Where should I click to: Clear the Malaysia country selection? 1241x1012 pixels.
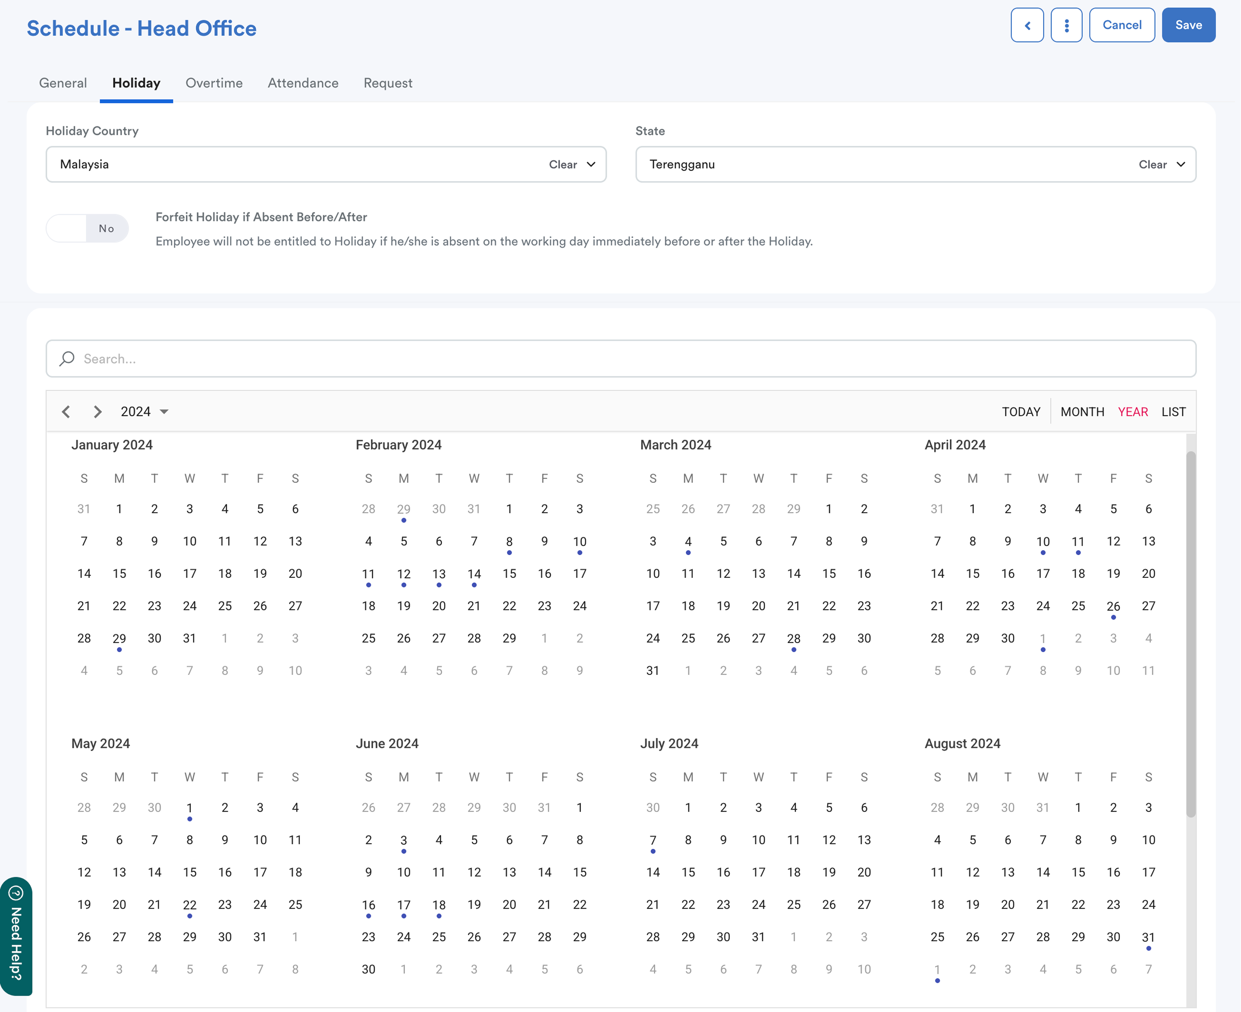(563, 164)
